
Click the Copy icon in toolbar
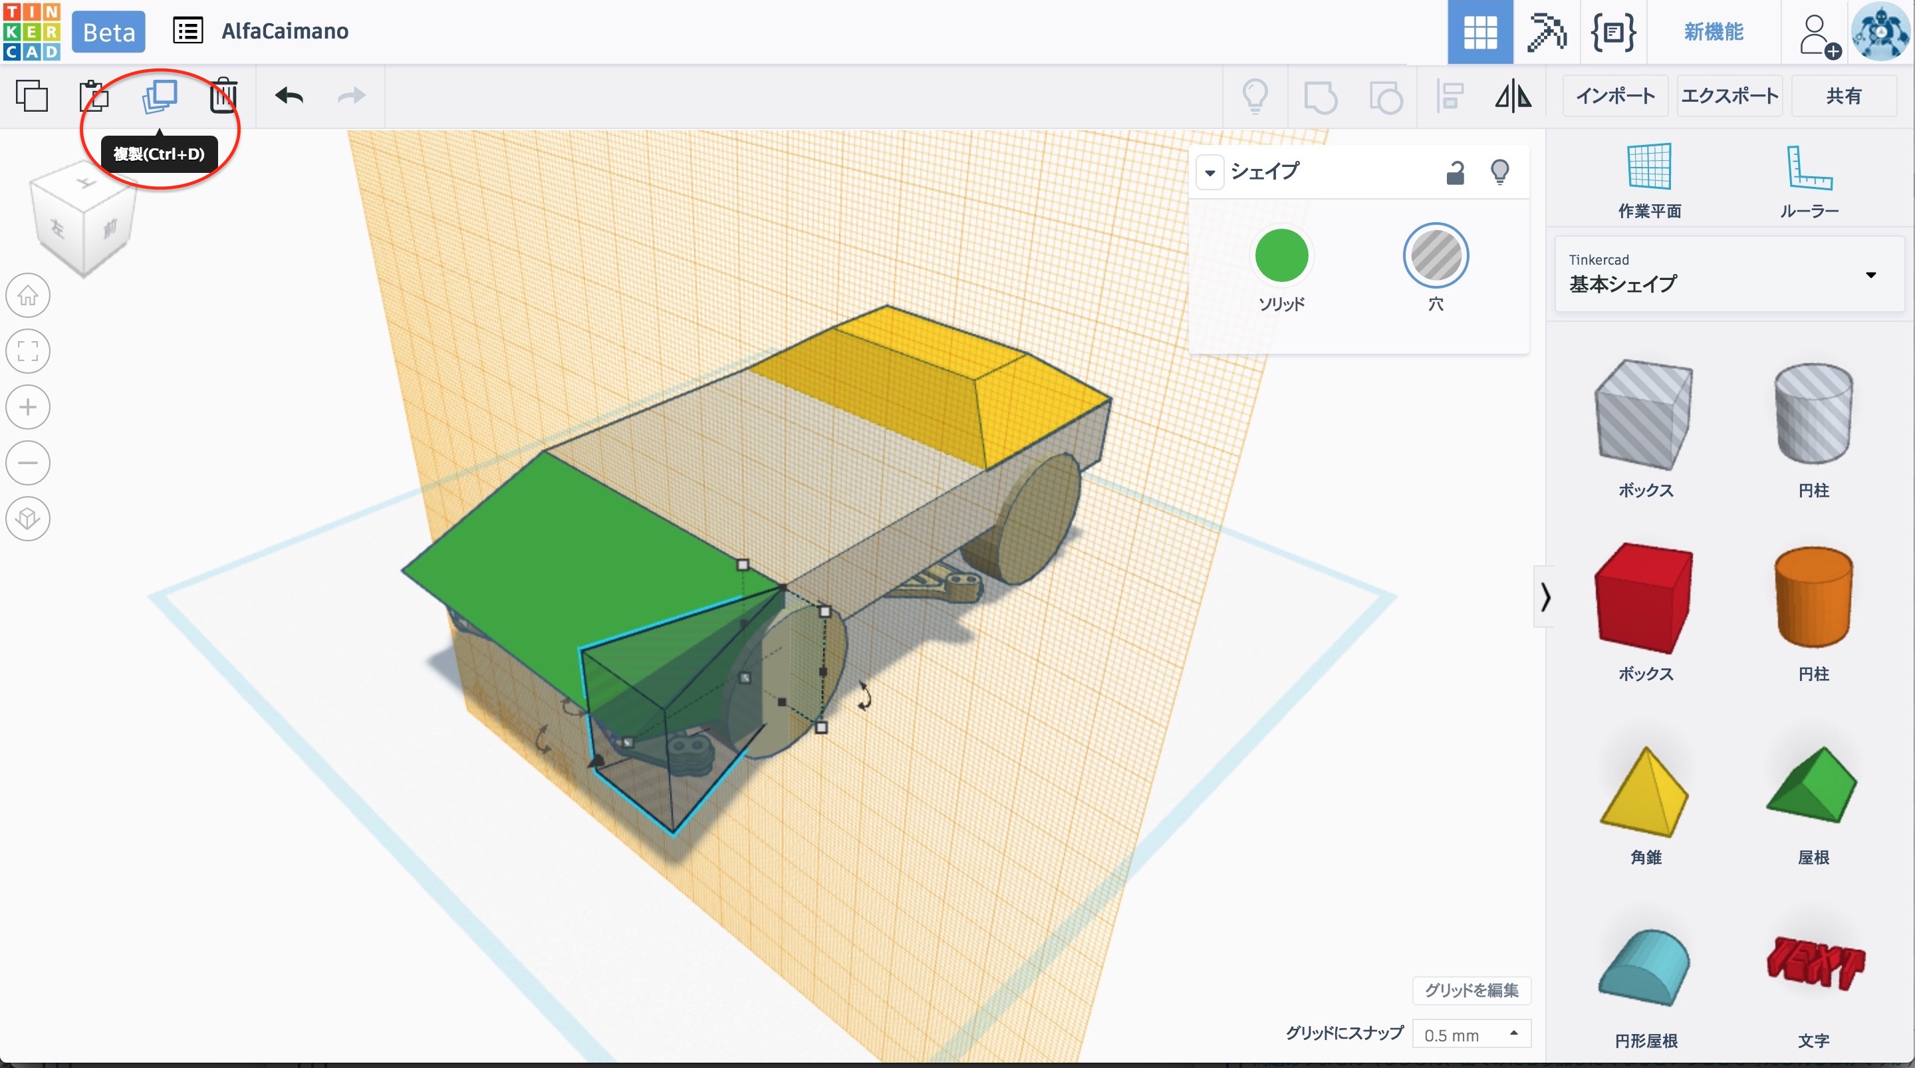32,96
